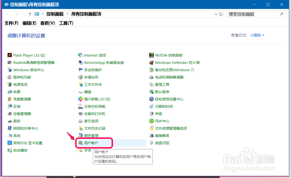Open the 用户帐户 icon

point(81,143)
